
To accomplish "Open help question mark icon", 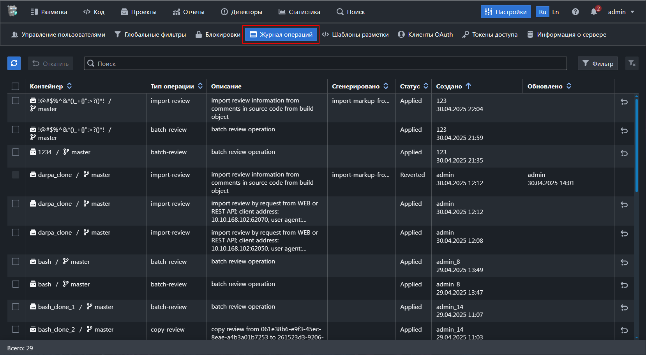I will click(575, 12).
